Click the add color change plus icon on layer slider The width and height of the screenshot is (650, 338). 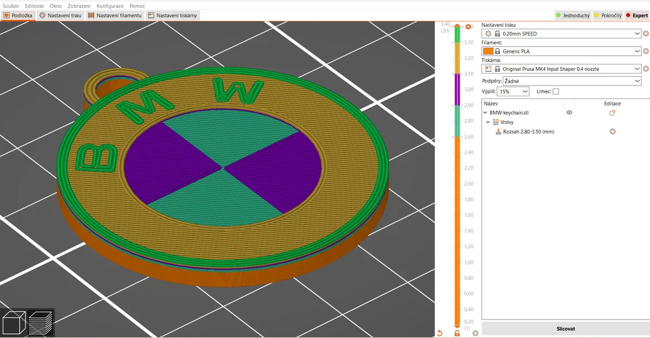468,26
